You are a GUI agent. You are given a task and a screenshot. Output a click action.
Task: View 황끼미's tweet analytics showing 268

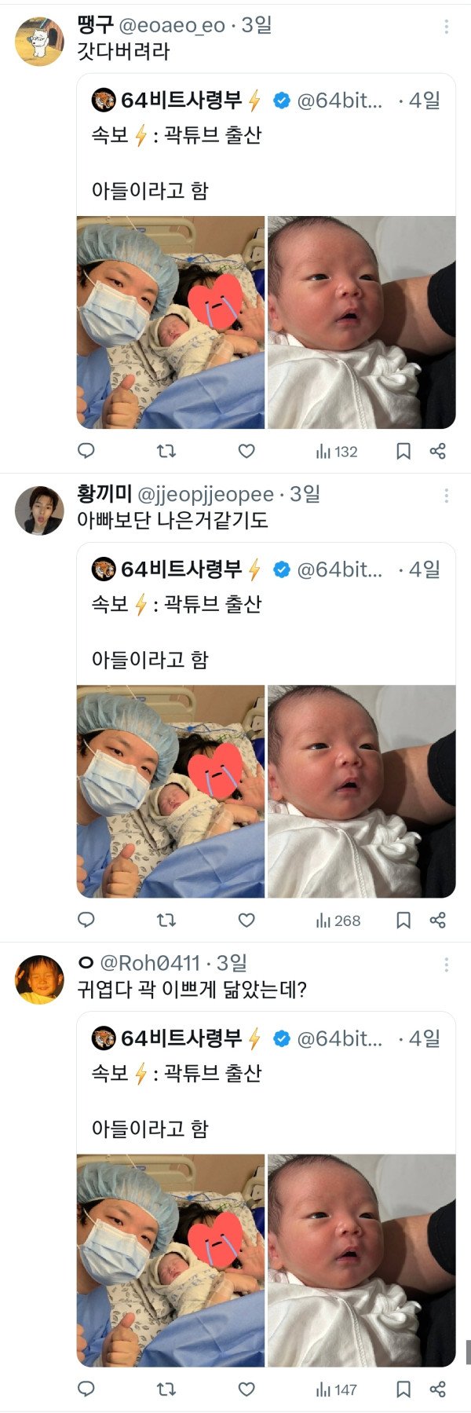pos(338,921)
